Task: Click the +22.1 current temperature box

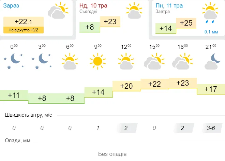Action: pyautogui.click(x=24, y=22)
